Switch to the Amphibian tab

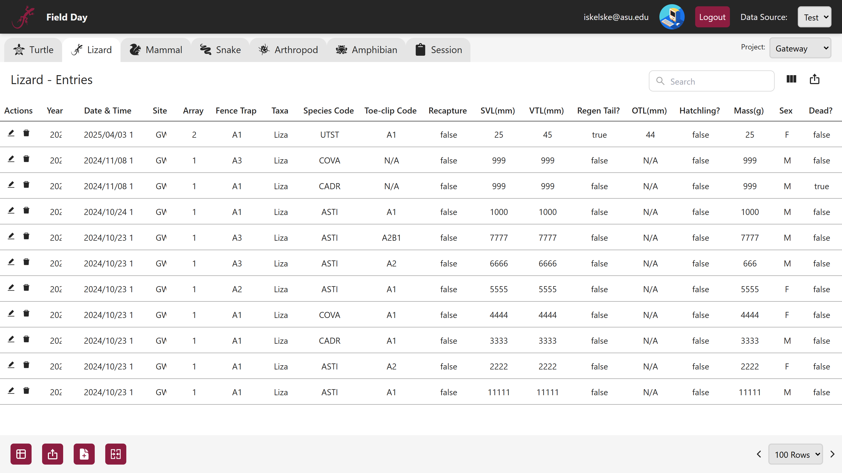coord(367,50)
